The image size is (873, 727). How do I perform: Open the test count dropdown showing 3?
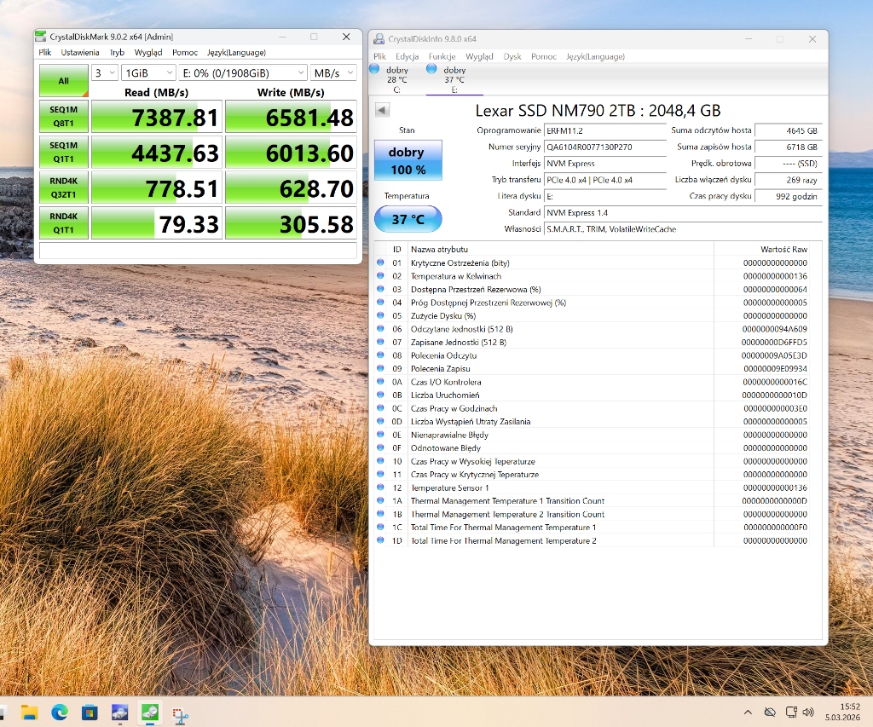(x=105, y=73)
